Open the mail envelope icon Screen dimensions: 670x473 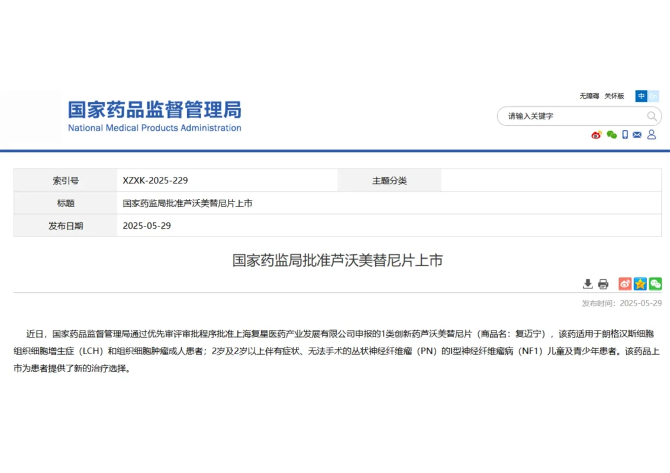(x=637, y=135)
